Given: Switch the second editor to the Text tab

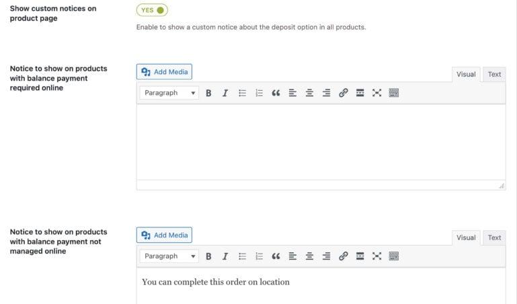Looking at the screenshot, I should point(494,237).
